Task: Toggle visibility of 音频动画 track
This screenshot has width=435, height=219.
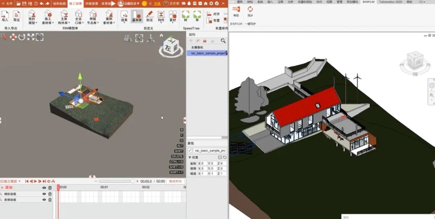Action: tap(44, 200)
